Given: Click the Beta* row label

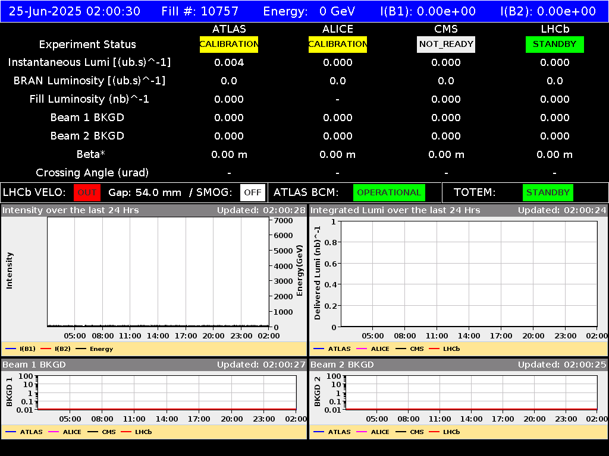Looking at the screenshot, I should pos(90,154).
